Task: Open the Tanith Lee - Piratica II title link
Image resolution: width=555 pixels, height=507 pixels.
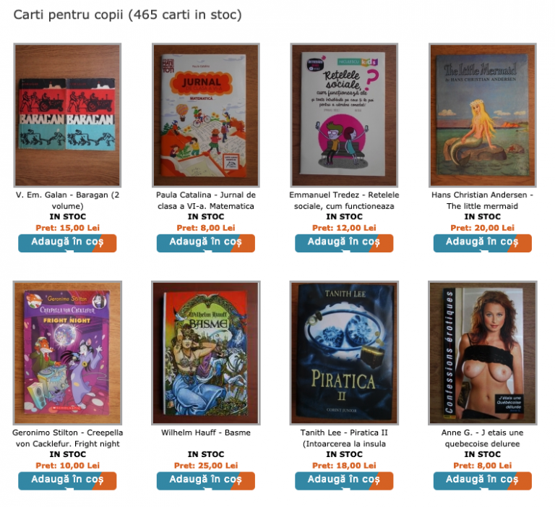Action: (344, 438)
